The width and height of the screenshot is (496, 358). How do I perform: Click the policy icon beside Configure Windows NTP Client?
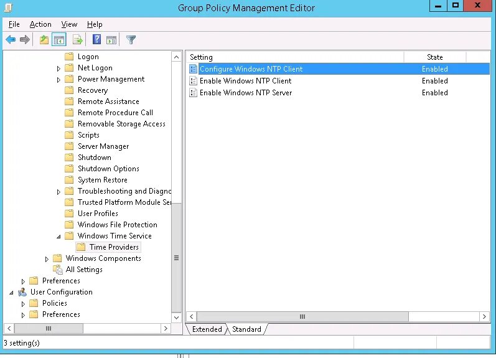[x=193, y=69]
